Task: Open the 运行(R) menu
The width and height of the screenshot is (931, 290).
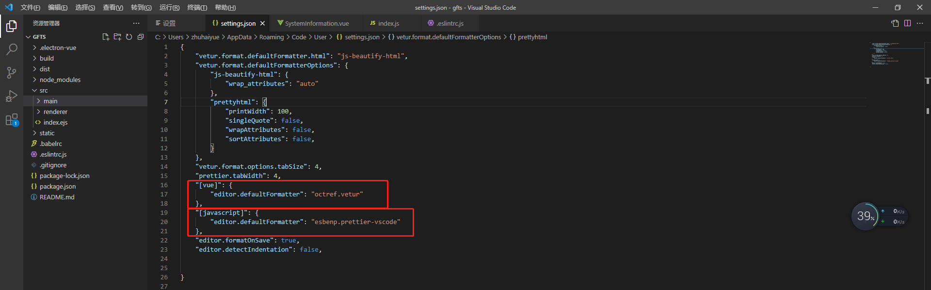Action: click(169, 7)
